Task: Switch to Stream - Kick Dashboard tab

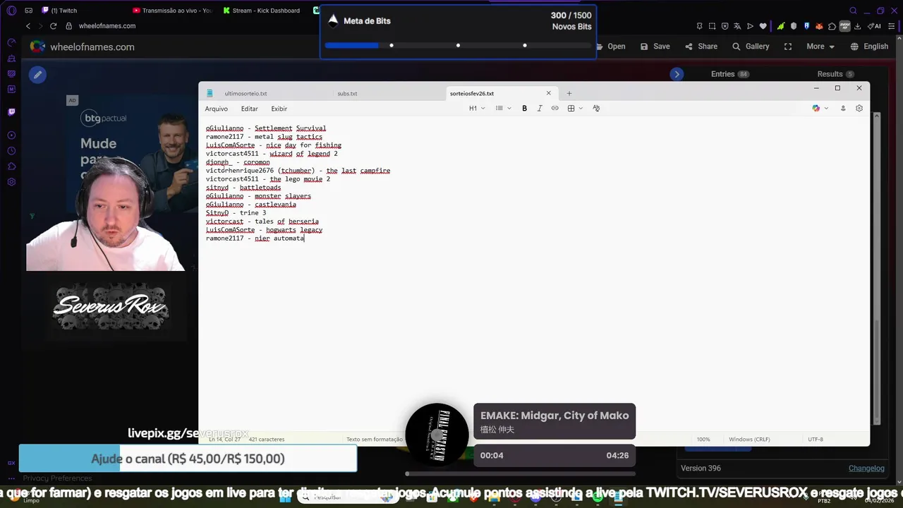Action: tap(263, 11)
